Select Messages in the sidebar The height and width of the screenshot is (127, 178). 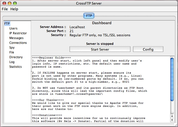[x=16, y=38]
